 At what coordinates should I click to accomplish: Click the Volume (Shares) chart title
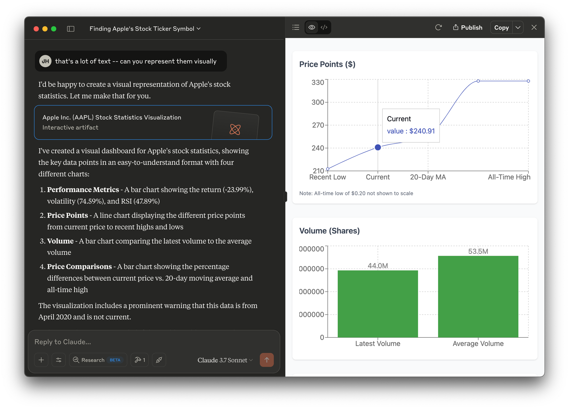click(x=329, y=231)
